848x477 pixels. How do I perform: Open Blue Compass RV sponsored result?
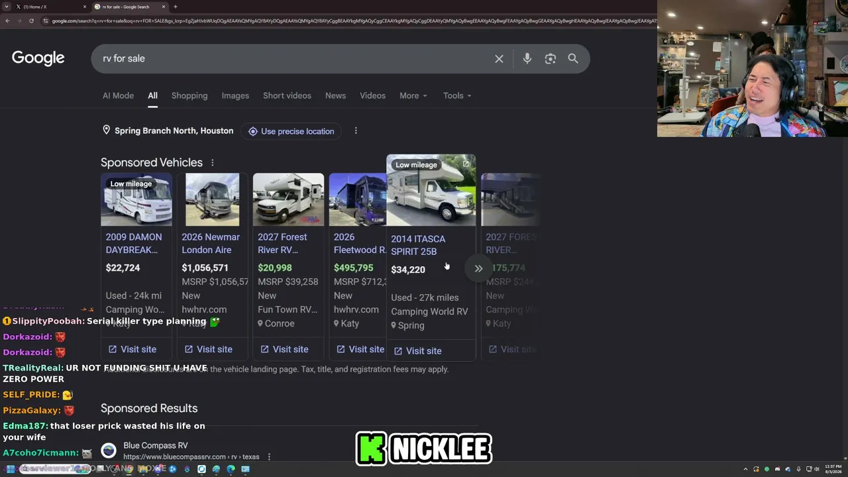156,445
